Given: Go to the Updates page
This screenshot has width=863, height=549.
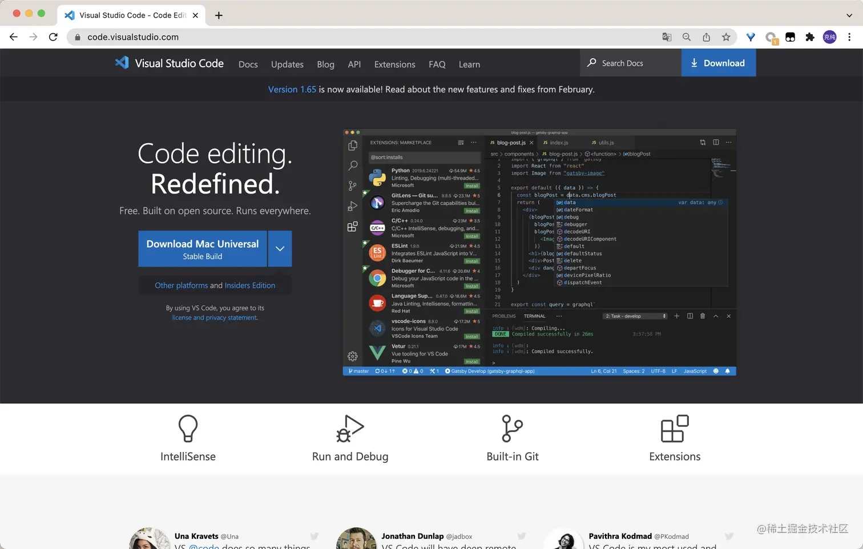Looking at the screenshot, I should click(287, 64).
